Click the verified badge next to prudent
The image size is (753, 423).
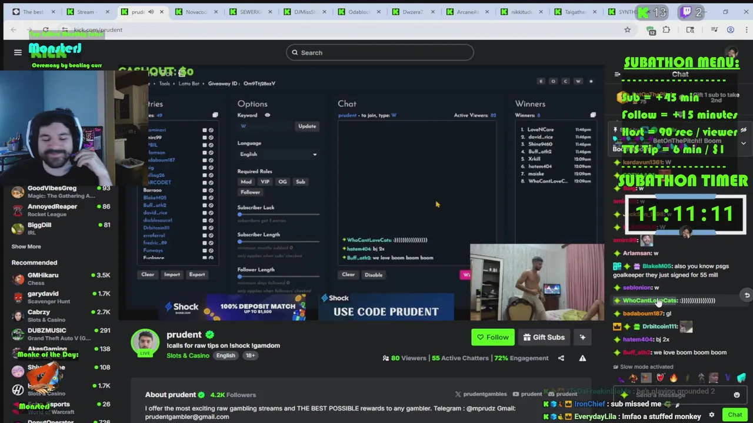click(x=210, y=335)
